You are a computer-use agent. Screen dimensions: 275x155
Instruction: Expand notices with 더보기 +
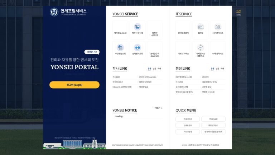(158, 108)
